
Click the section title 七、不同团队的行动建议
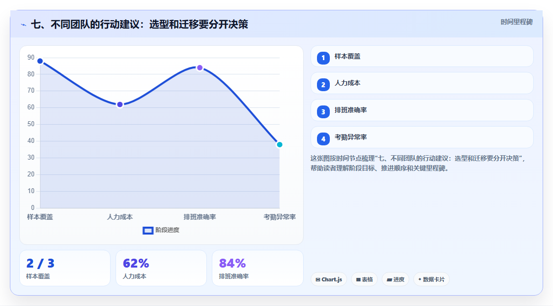pos(139,24)
